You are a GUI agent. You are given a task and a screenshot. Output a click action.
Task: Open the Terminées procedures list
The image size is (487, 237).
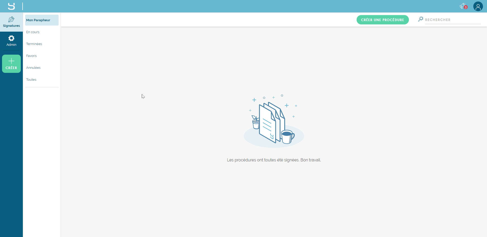click(x=34, y=44)
